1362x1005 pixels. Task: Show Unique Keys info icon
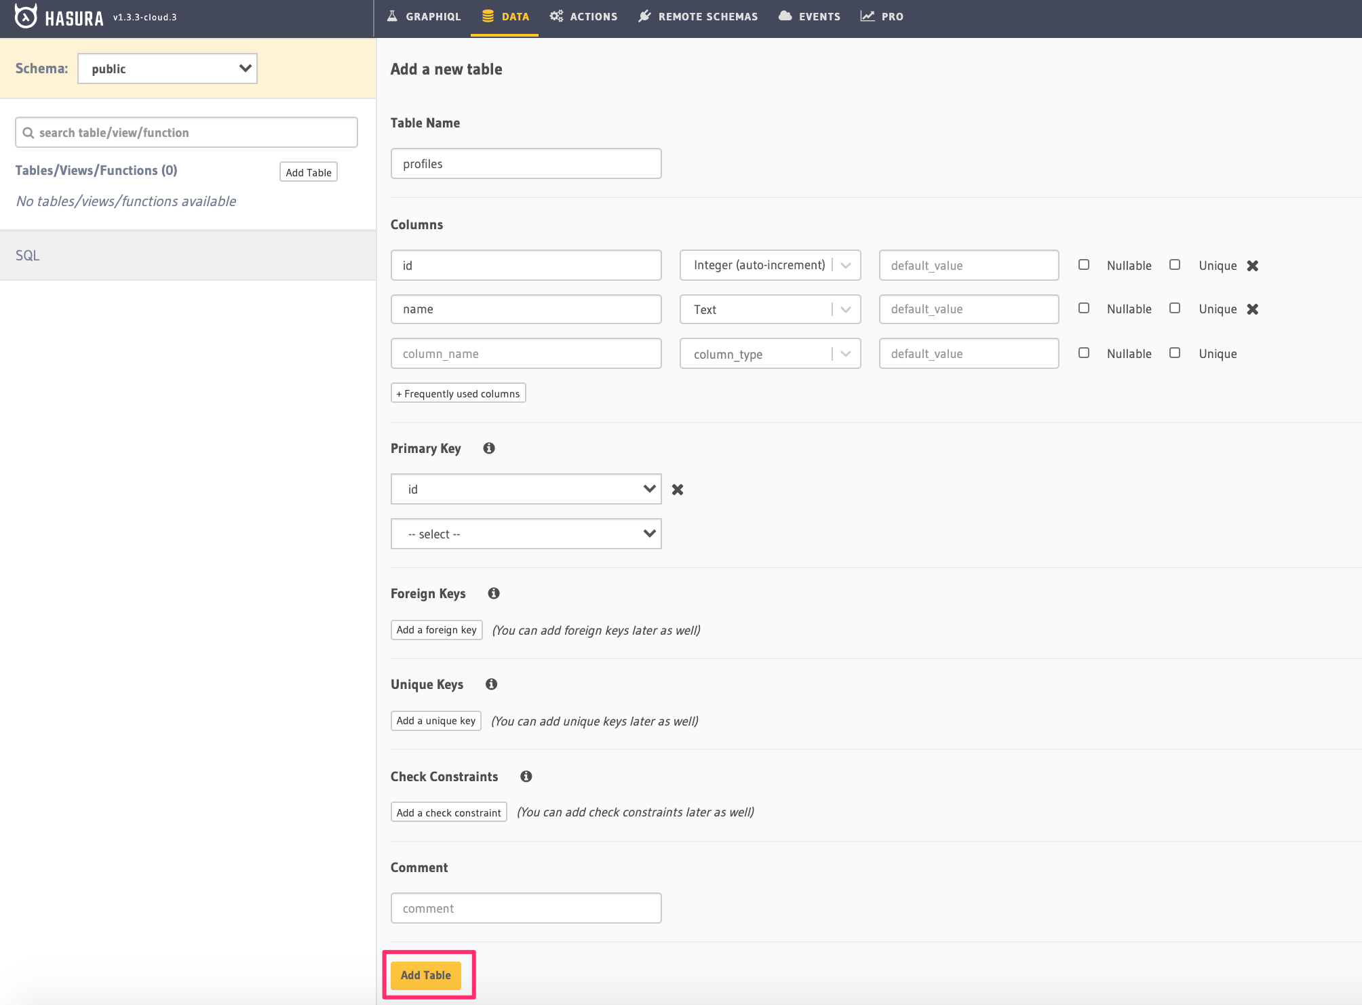(491, 684)
